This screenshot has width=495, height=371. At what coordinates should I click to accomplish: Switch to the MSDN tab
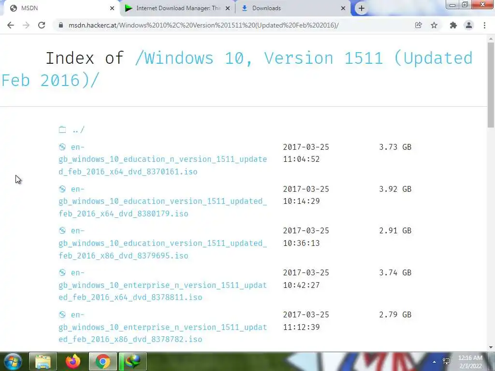(60, 9)
